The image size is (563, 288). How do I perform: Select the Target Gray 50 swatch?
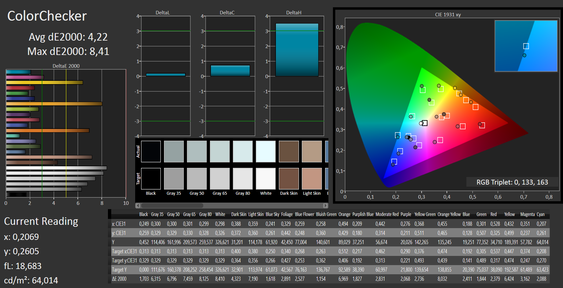(x=197, y=179)
